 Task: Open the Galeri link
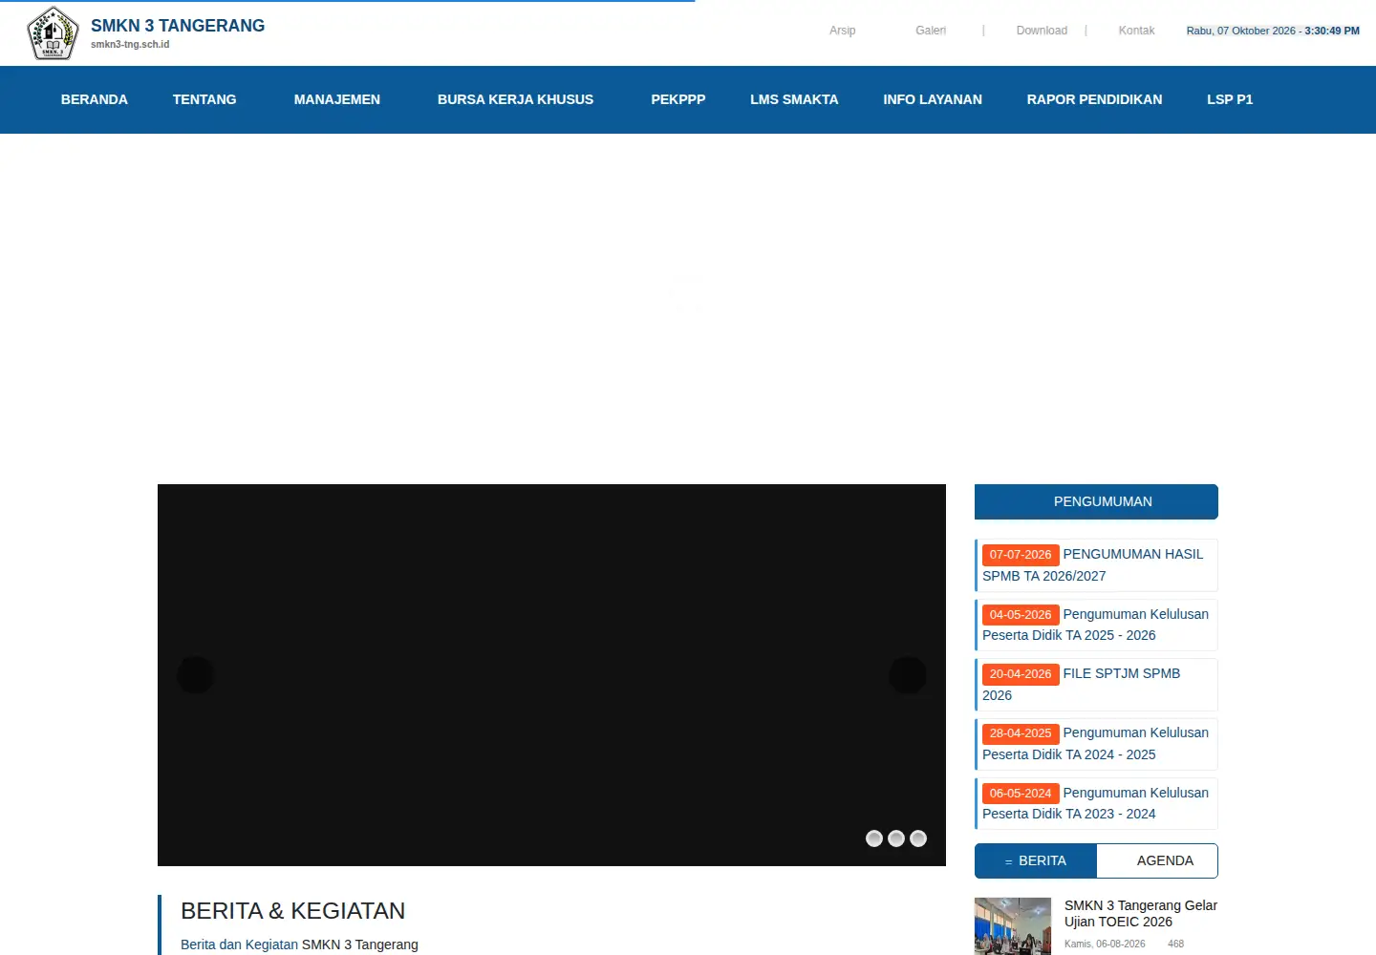coord(931,31)
